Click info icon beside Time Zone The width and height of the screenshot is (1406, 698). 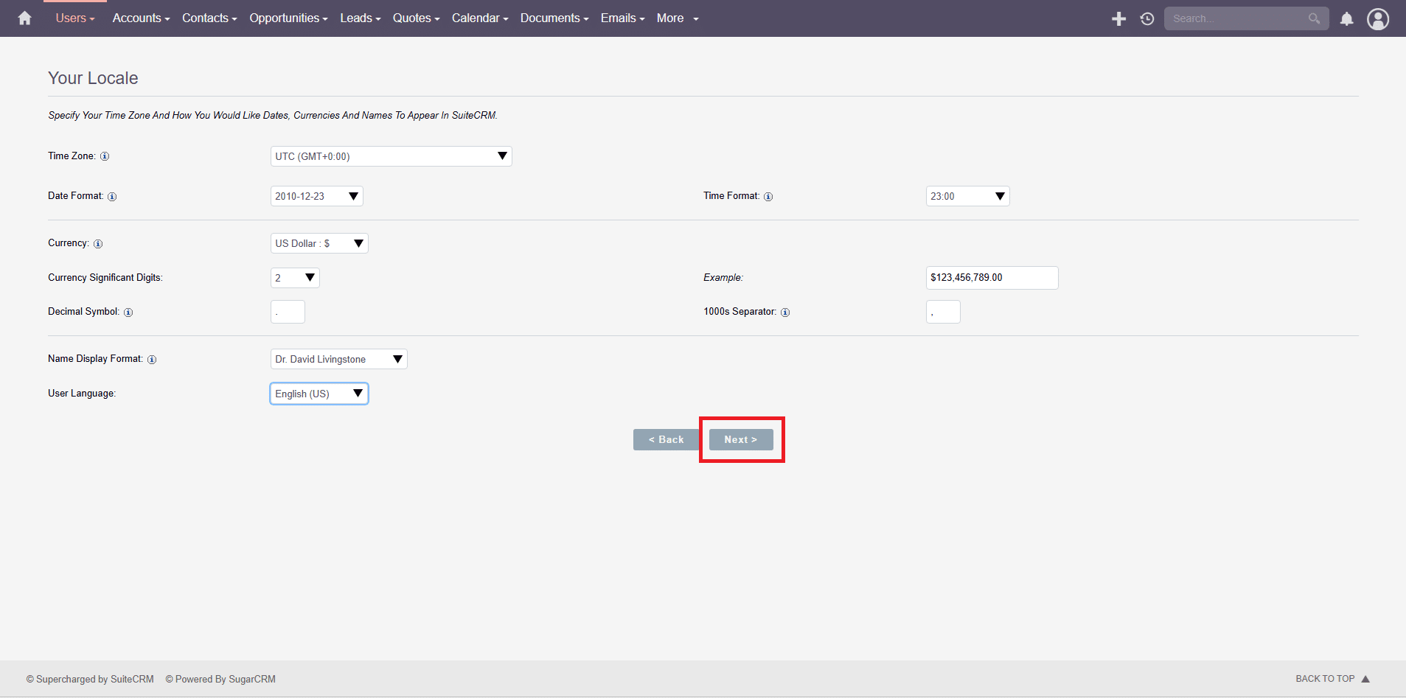click(105, 156)
